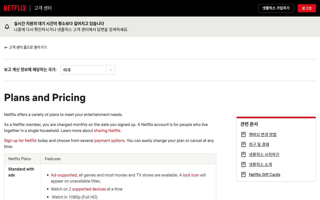Open the Netflix Gift Cards article
The height and width of the screenshot is (200, 320).
[264, 174]
